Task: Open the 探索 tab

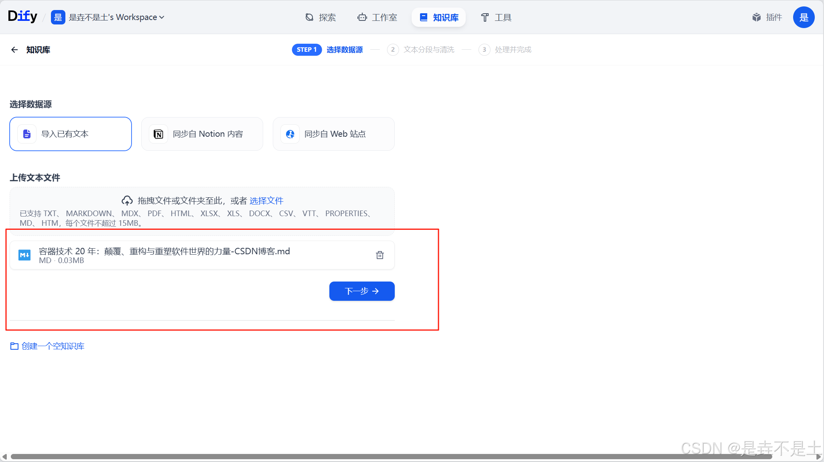Action: tap(321, 17)
